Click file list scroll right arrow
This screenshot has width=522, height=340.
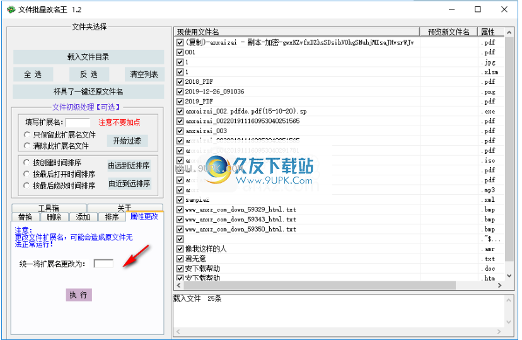(500, 285)
